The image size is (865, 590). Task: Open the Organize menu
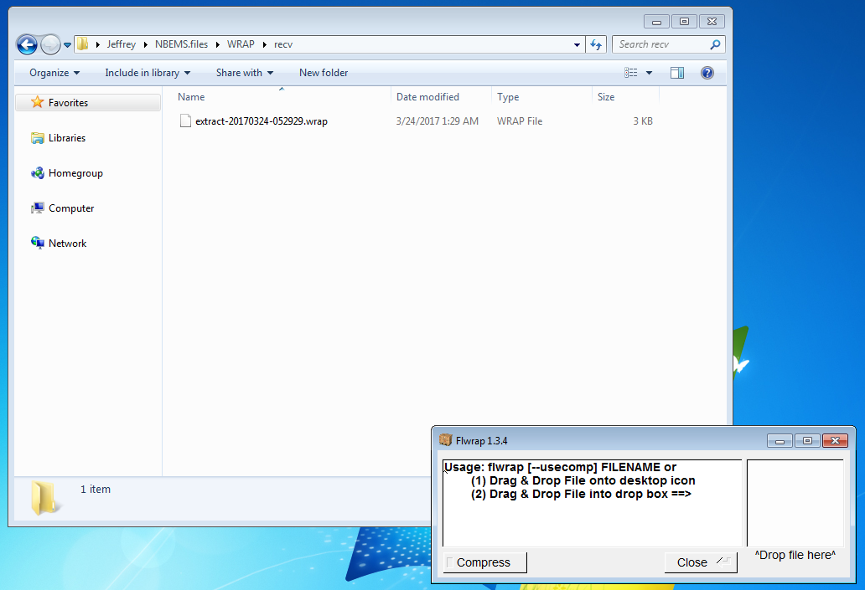tap(54, 73)
